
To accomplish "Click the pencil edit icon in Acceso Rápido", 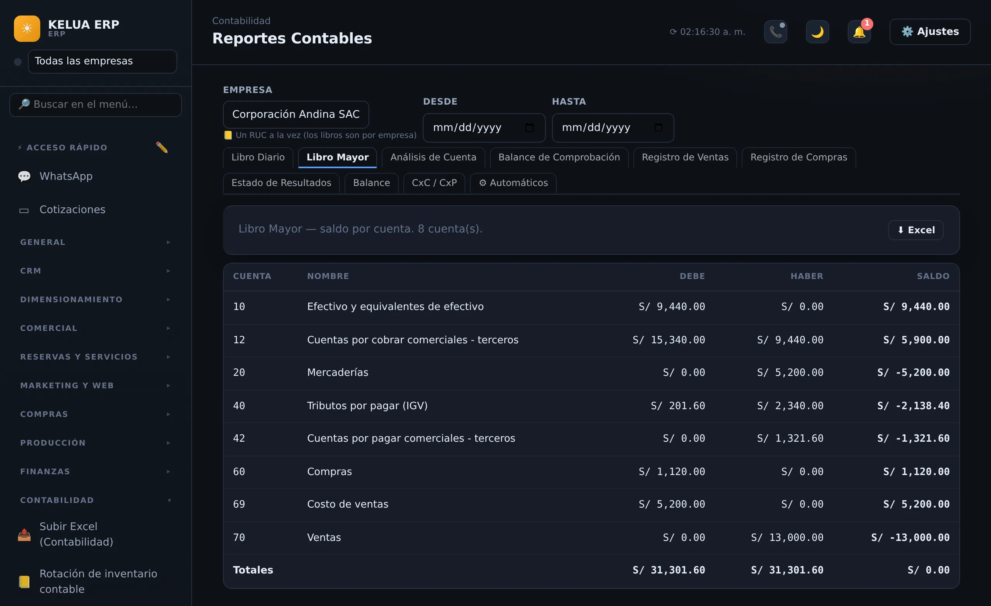I will pos(162,147).
